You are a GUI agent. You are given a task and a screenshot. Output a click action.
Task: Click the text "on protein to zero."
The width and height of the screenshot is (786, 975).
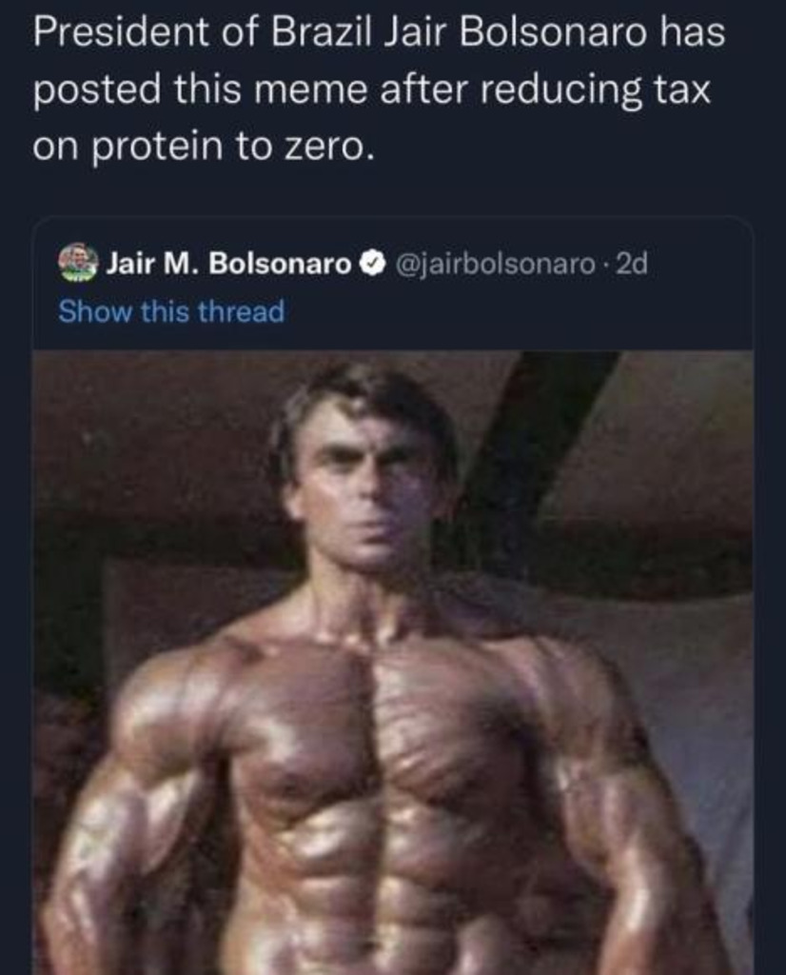[x=199, y=148]
